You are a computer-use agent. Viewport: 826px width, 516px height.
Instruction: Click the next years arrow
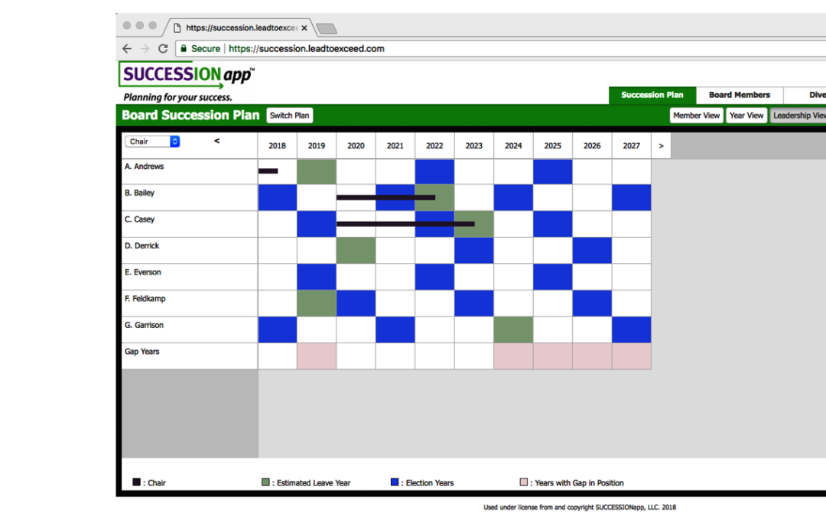click(x=661, y=146)
